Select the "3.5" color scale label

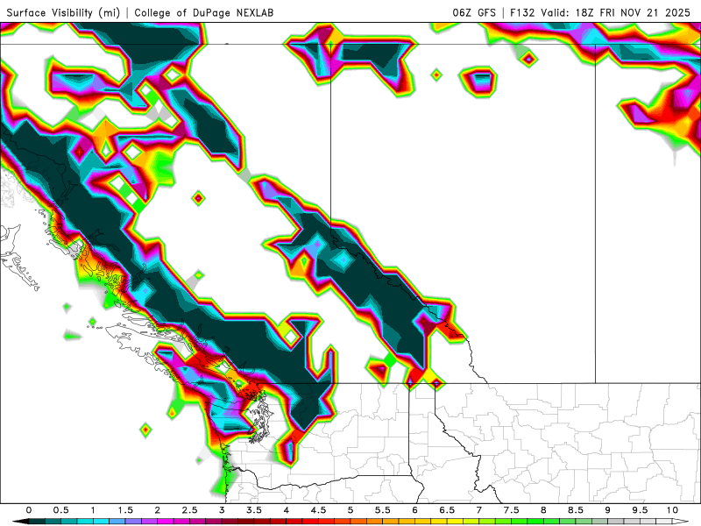click(254, 510)
